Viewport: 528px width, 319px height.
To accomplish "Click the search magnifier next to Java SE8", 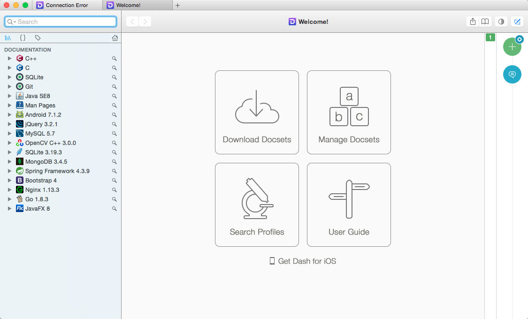I will click(x=115, y=96).
